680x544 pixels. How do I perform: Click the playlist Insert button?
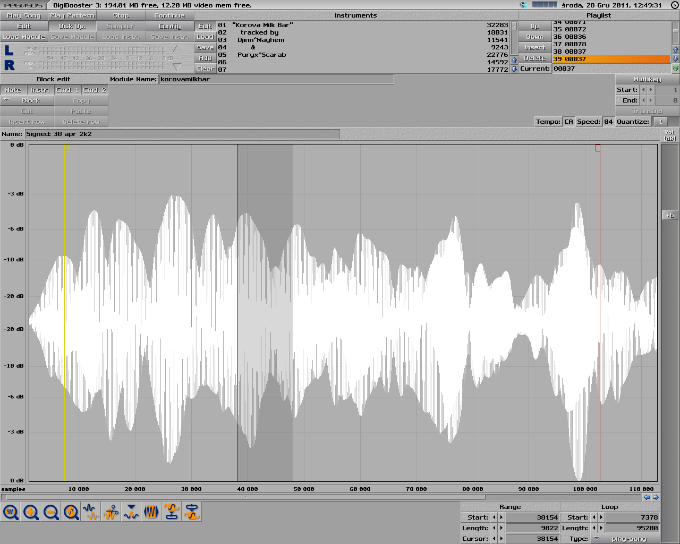535,47
